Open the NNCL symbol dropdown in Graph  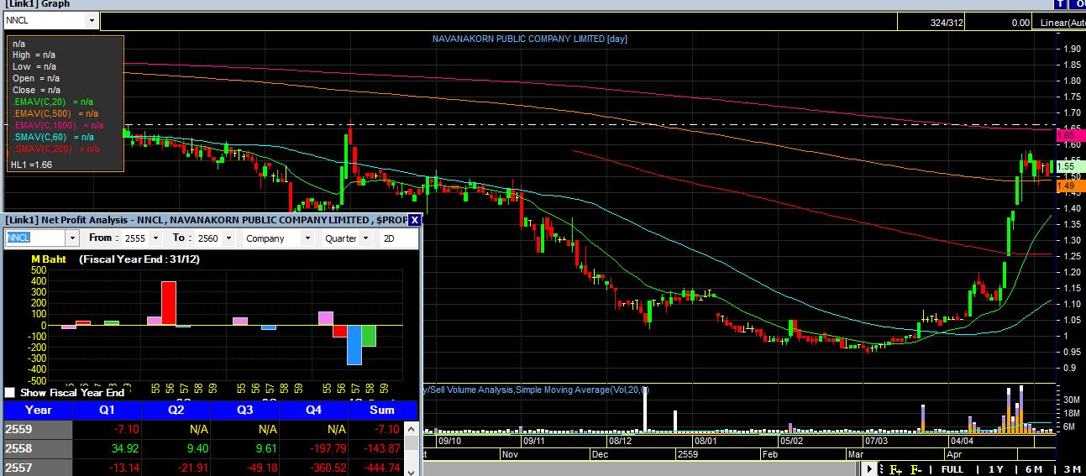pyautogui.click(x=91, y=21)
